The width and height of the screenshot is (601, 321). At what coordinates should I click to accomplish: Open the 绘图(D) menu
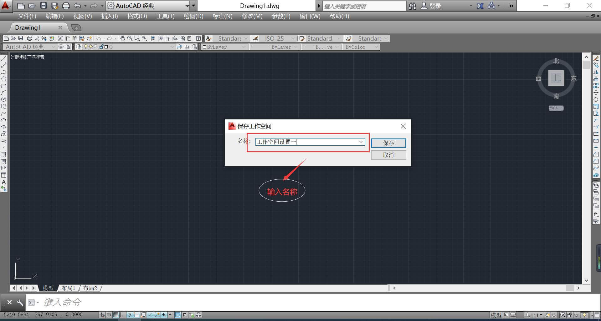coord(193,16)
